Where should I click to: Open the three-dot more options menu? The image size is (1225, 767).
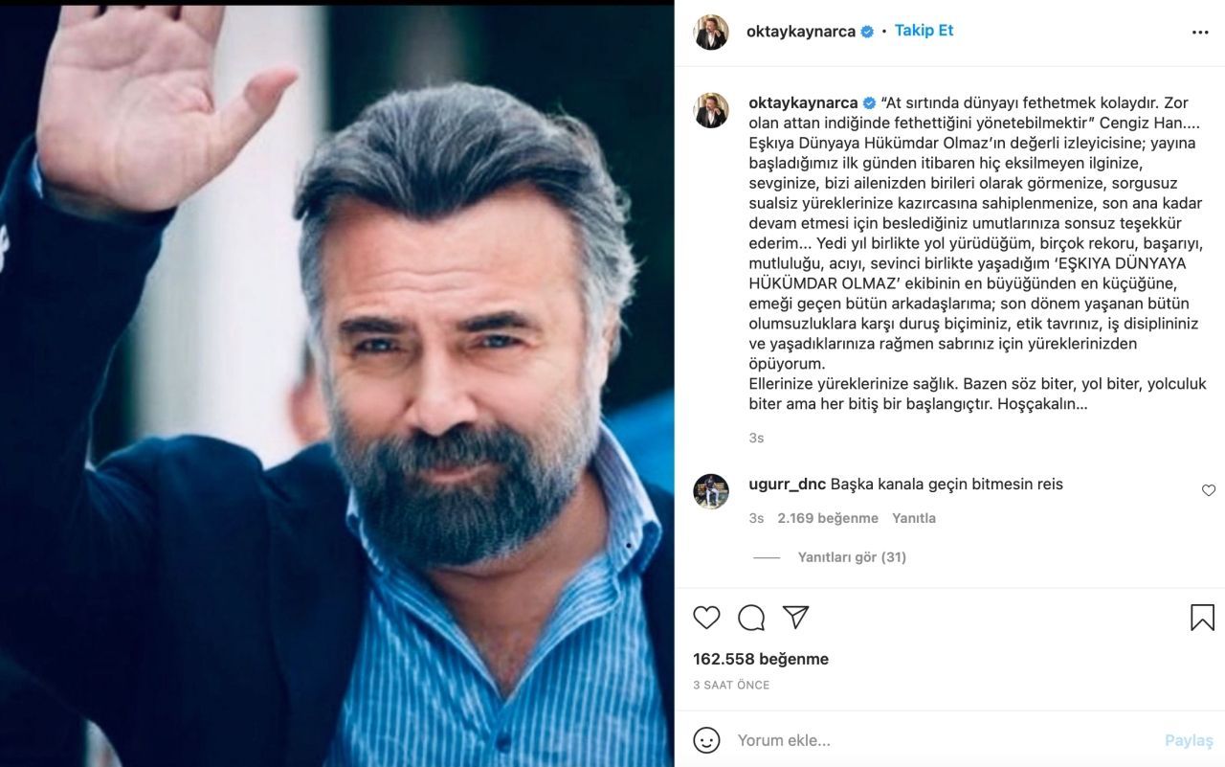coord(1200,33)
